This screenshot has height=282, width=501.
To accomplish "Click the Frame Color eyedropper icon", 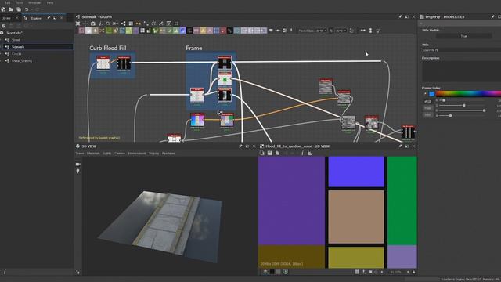I will (424, 94).
